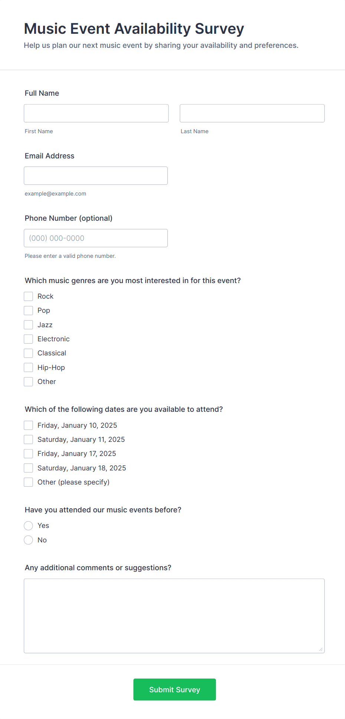This screenshot has width=345, height=719.
Task: Check the Other genre checkbox
Action: (29, 382)
